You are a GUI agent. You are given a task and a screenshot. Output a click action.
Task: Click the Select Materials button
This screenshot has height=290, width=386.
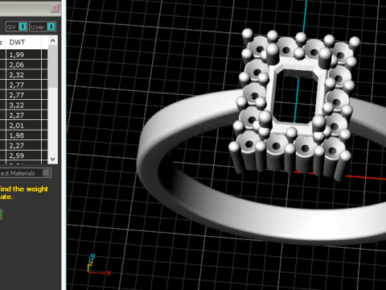[26, 173]
